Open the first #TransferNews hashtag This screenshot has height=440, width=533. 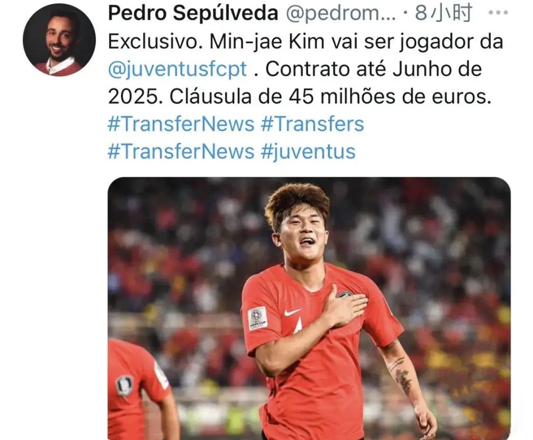181,124
